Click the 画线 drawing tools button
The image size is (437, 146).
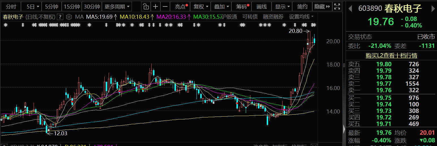point(262,7)
